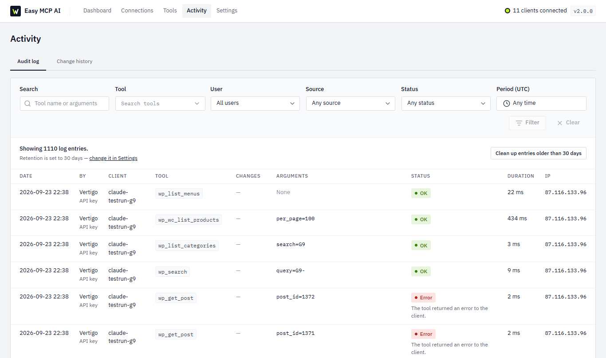Open the Any source dropdown
The image size is (606, 358).
coord(350,103)
